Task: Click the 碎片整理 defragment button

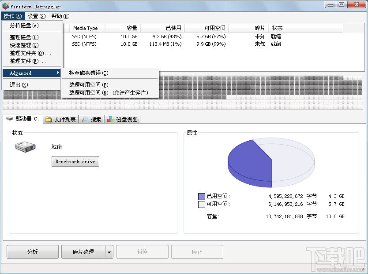Action: click(84, 252)
